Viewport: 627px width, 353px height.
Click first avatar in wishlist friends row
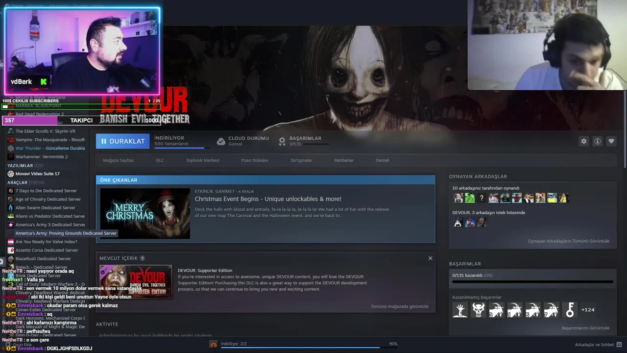coord(458,223)
